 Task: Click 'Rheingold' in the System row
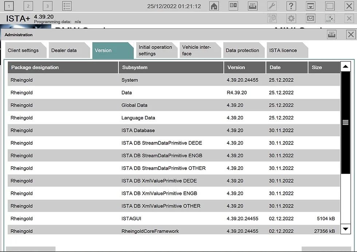click(21, 80)
